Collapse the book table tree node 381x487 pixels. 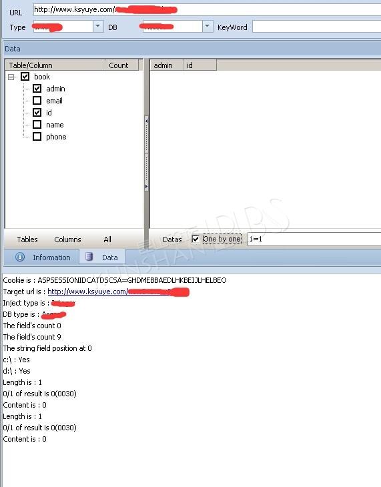coord(11,77)
